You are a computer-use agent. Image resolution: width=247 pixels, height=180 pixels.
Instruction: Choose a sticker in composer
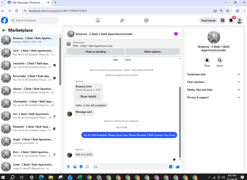81,167
